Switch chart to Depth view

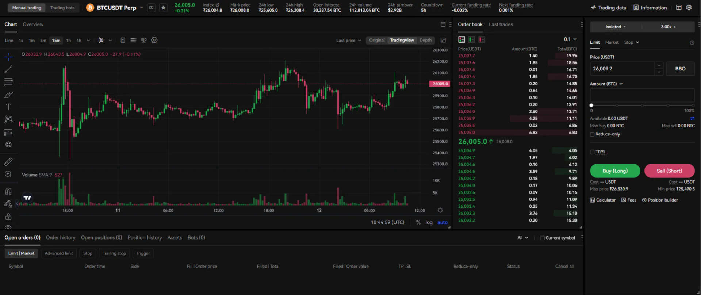point(425,40)
